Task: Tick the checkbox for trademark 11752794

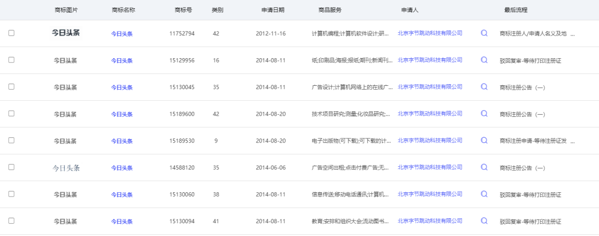Action: click(12, 33)
